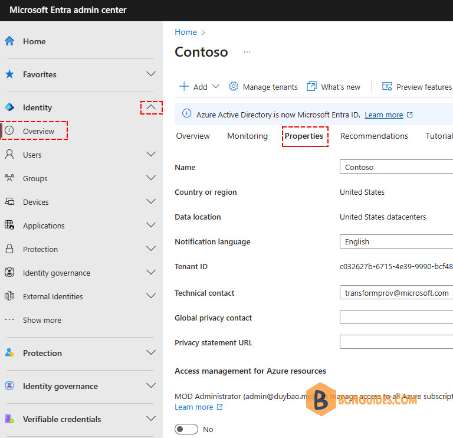The height and width of the screenshot is (438, 453).
Task: Click the Home breadcrumb link
Action: pos(186,32)
